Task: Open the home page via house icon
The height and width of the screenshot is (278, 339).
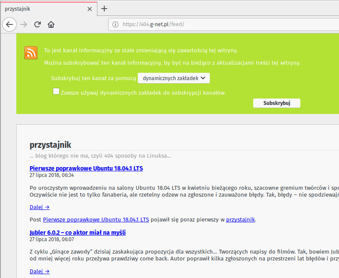Action: click(x=51, y=24)
